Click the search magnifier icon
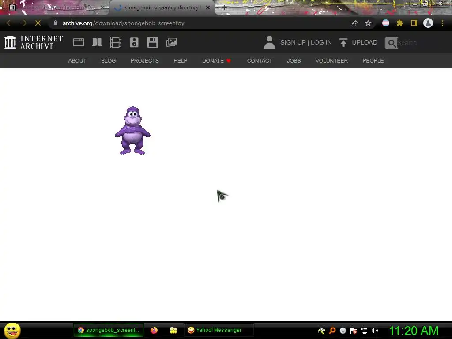 click(x=391, y=43)
